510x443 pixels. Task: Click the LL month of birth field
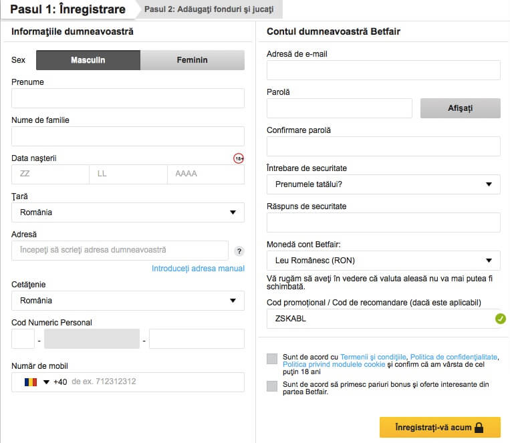pos(128,174)
